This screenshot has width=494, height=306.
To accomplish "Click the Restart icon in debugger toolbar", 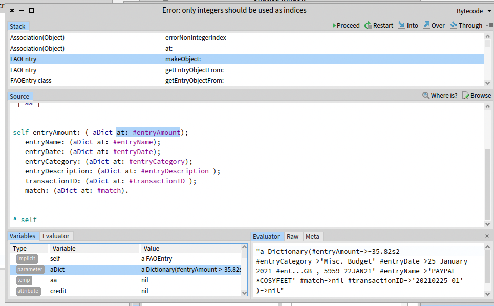I will (x=368, y=25).
